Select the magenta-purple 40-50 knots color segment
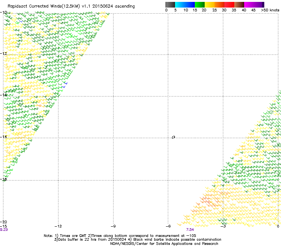Viewport: 281px width, 246px height. [x=254, y=5]
